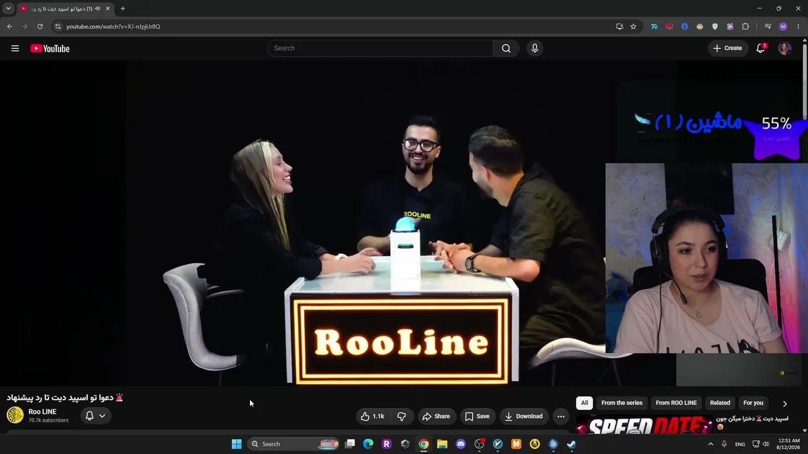
Task: Open the Chrome extensions puzzle icon
Action: 746,26
